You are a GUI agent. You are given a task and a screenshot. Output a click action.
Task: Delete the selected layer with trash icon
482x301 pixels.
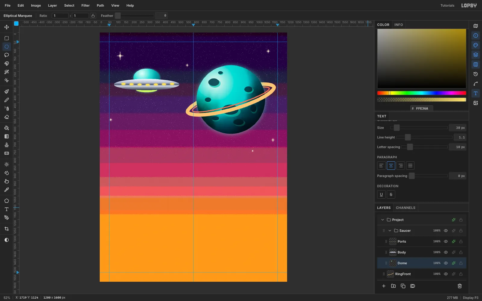(x=460, y=286)
